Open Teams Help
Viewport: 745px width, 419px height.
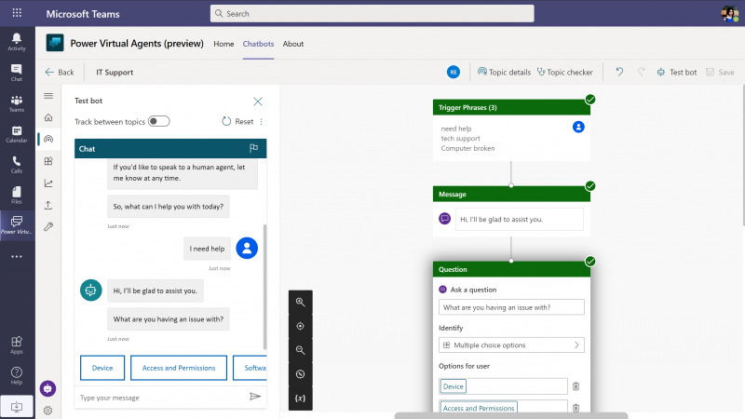[x=17, y=375]
